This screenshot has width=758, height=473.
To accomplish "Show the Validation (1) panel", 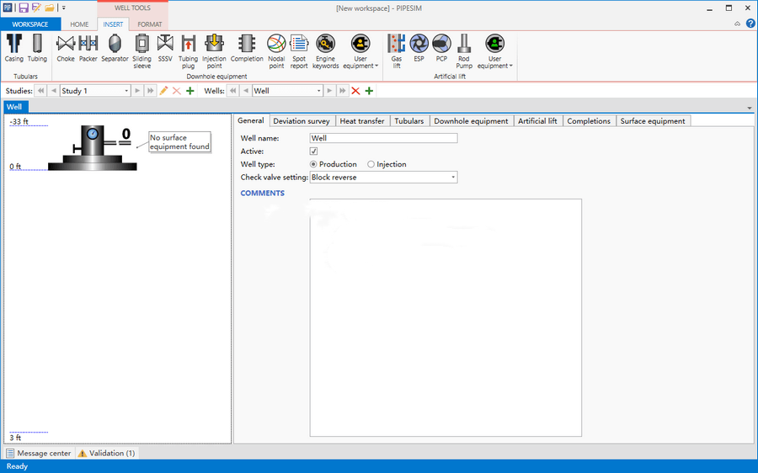I will 107,453.
